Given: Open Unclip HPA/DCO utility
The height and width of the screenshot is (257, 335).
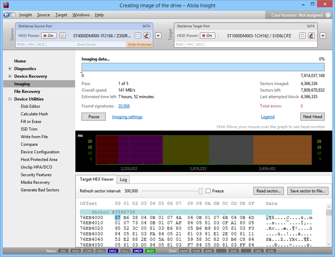Looking at the screenshot, I should [36, 167].
